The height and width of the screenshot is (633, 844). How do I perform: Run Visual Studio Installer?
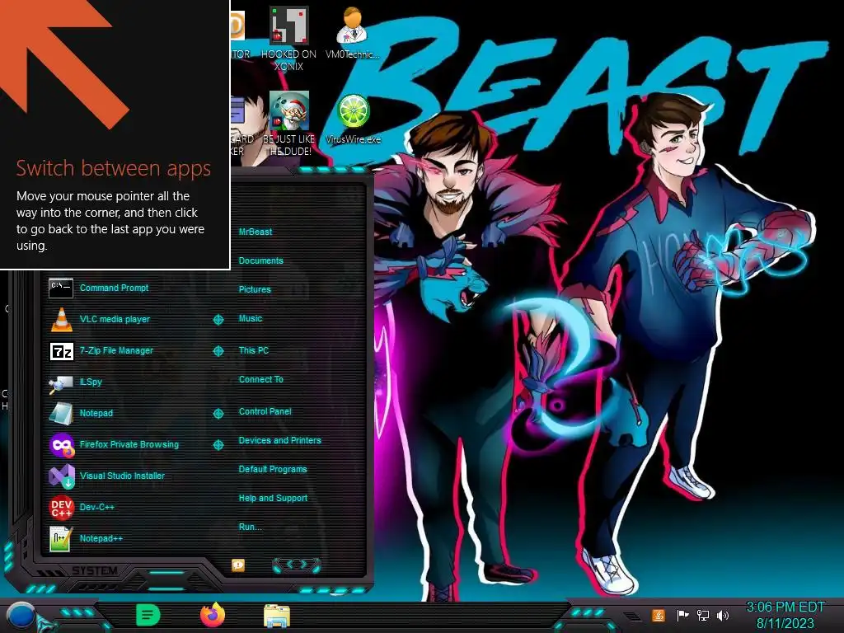click(106, 476)
